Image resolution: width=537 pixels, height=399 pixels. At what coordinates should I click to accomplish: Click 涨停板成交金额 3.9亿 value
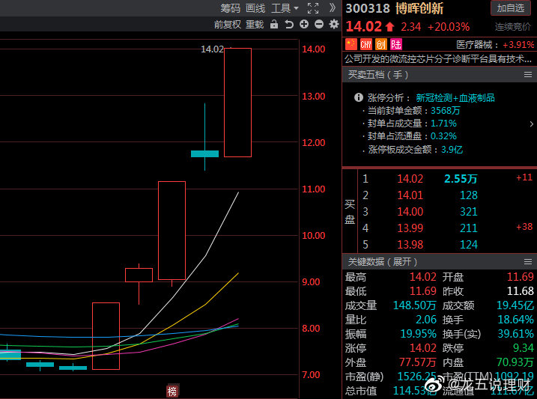point(452,150)
